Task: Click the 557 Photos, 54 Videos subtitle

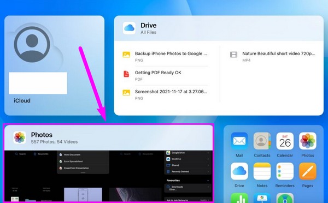Action: pyautogui.click(x=54, y=142)
